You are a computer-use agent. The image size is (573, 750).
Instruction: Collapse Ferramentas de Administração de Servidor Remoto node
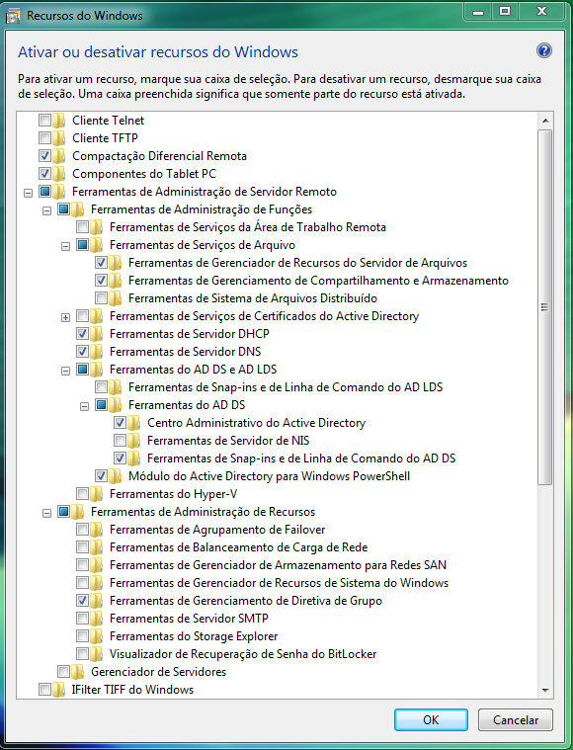(29, 193)
